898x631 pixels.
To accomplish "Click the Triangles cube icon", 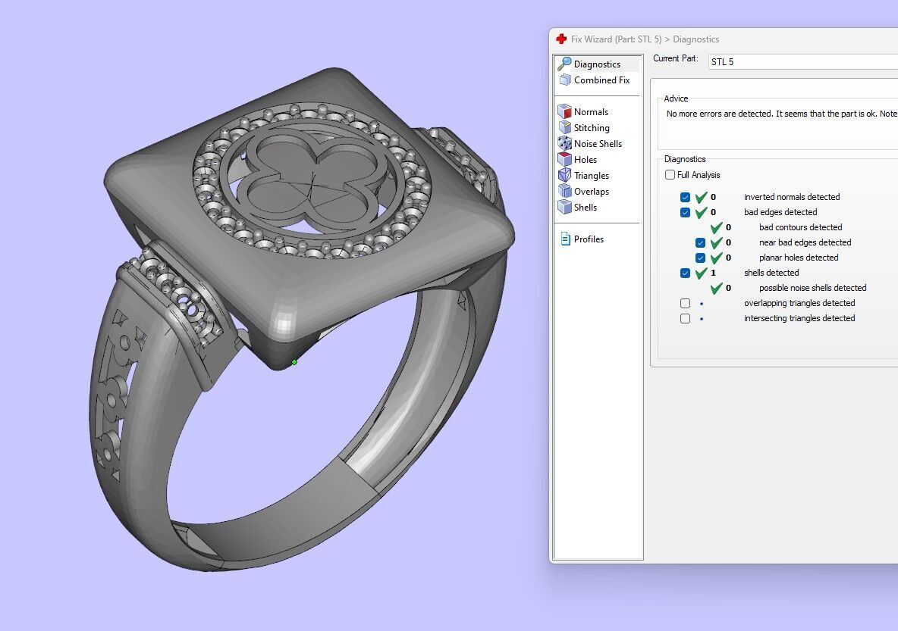I will pyautogui.click(x=565, y=175).
